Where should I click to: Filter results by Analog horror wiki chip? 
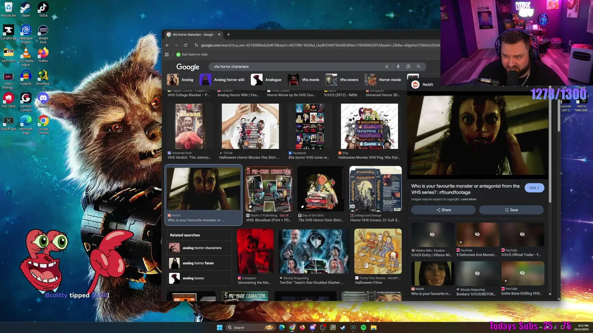tap(222, 80)
